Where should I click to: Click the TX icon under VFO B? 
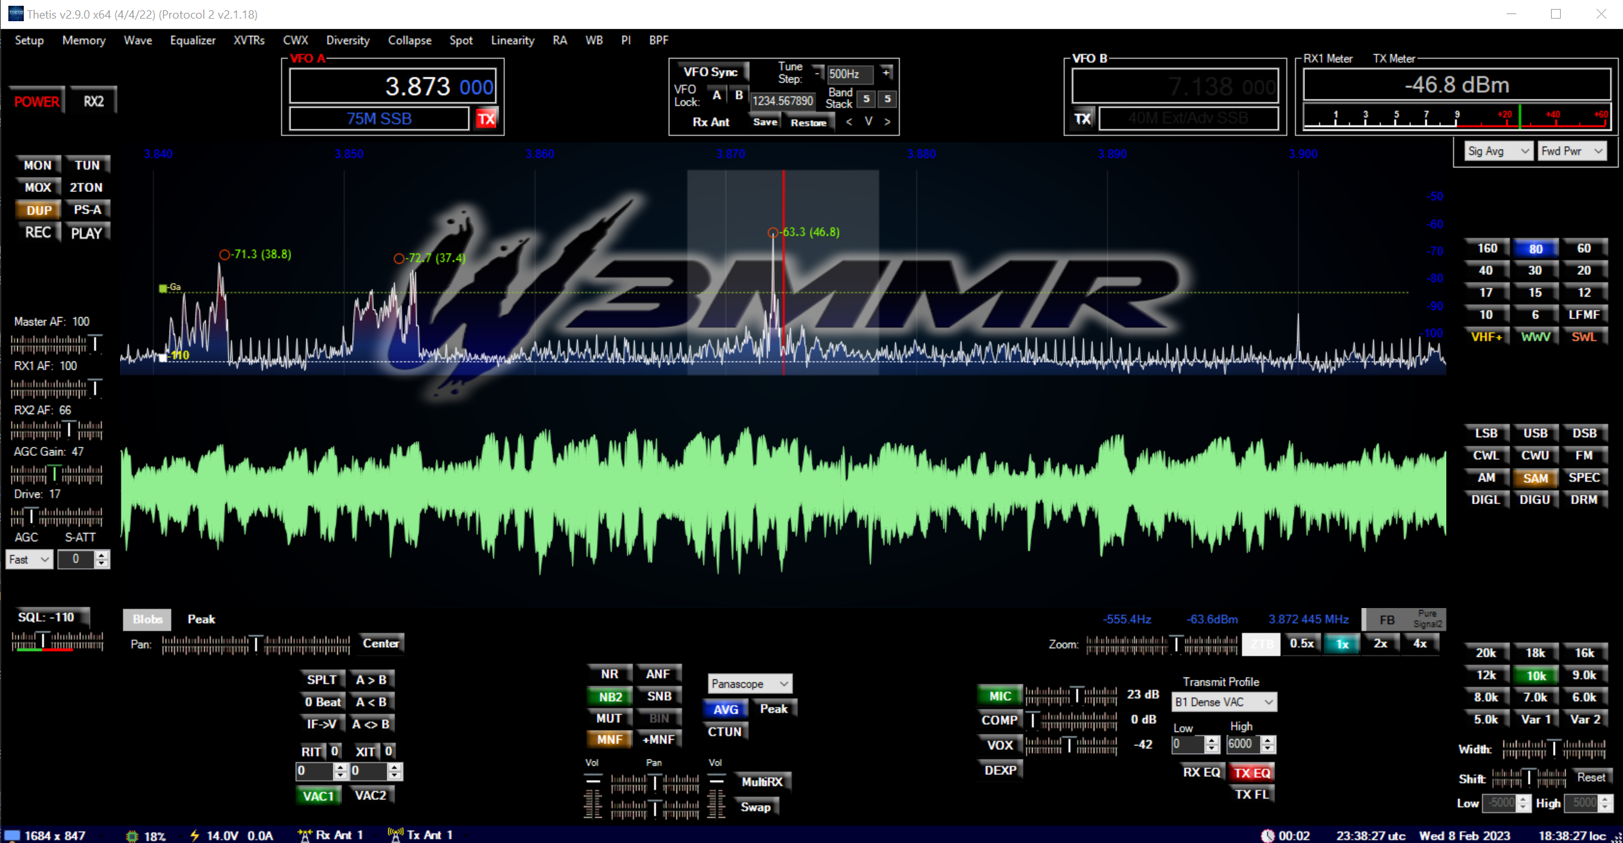coord(1083,119)
